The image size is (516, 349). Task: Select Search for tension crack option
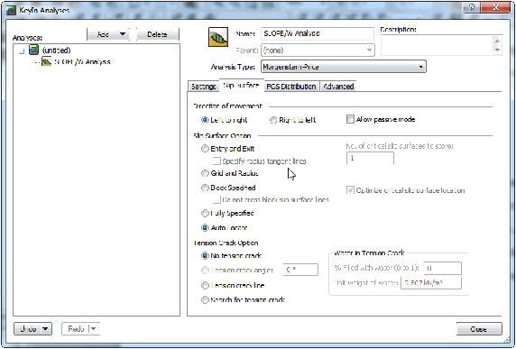pyautogui.click(x=205, y=299)
